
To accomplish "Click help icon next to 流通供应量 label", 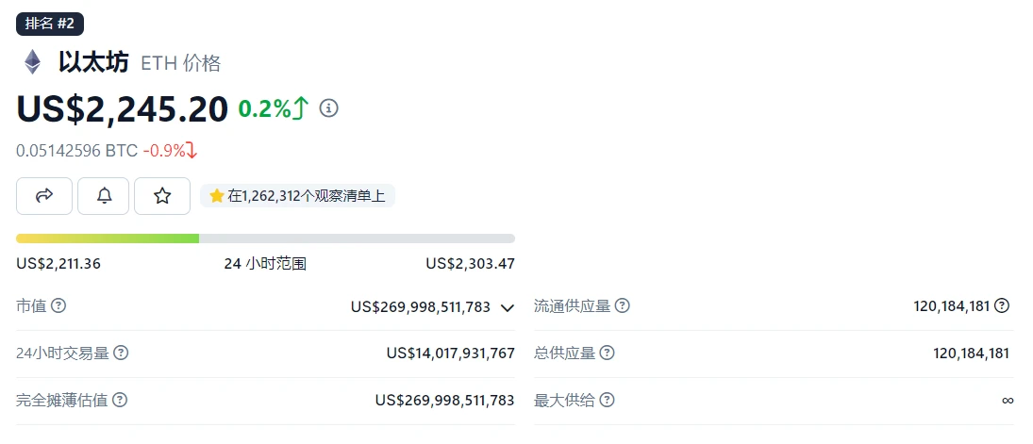I will coord(622,306).
